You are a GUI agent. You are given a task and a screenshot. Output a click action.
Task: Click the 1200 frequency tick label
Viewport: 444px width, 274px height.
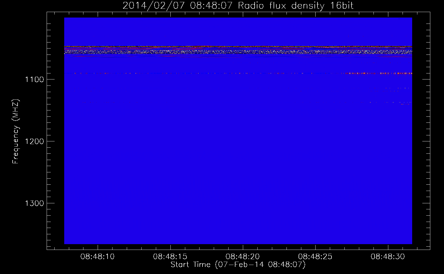[x=35, y=141]
